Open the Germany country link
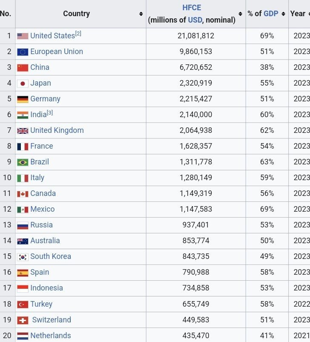Viewport: 310px width, 342px height. (45, 99)
